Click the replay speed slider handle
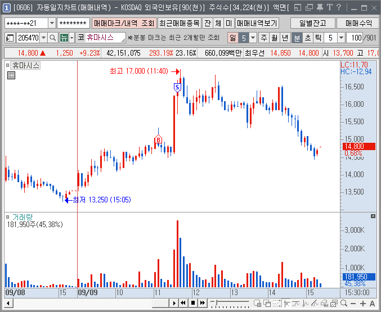The width and height of the screenshot is (381, 312). pyautogui.click(x=216, y=302)
